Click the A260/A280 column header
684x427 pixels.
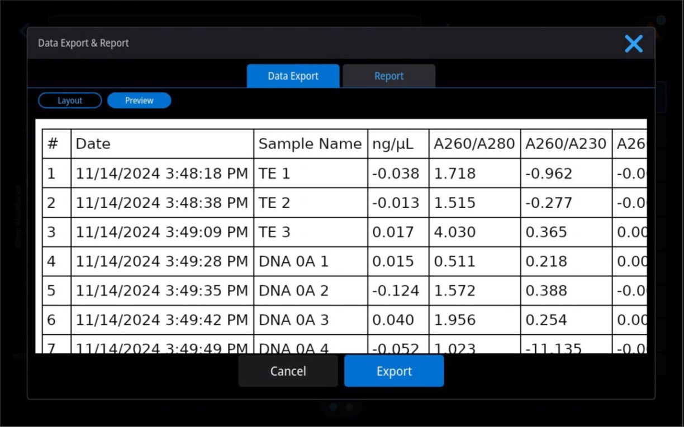[475, 143]
